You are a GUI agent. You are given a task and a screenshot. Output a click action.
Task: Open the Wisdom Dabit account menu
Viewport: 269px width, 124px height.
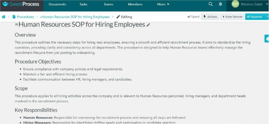[x=252, y=4]
